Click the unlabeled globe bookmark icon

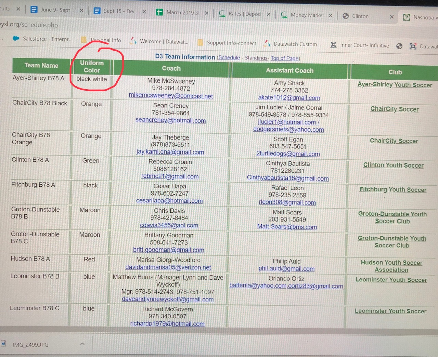399,46
